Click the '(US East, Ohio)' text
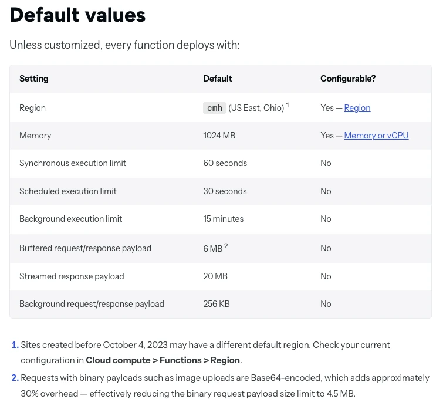Screen dimensions: 443x399 click(x=256, y=108)
